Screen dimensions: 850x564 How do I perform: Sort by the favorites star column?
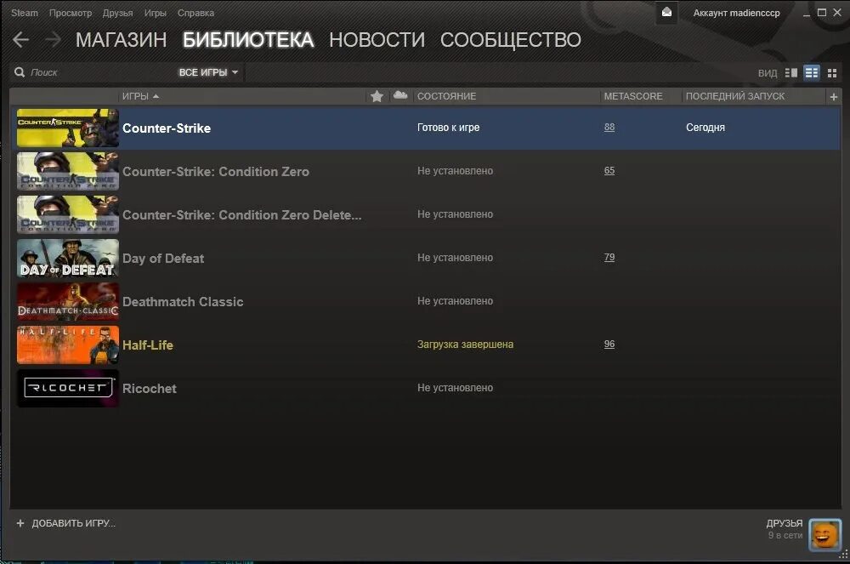(x=377, y=96)
